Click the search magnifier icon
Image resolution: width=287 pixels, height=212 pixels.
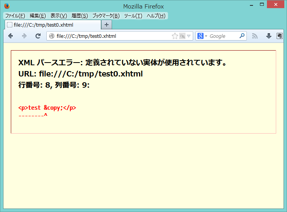point(242,36)
